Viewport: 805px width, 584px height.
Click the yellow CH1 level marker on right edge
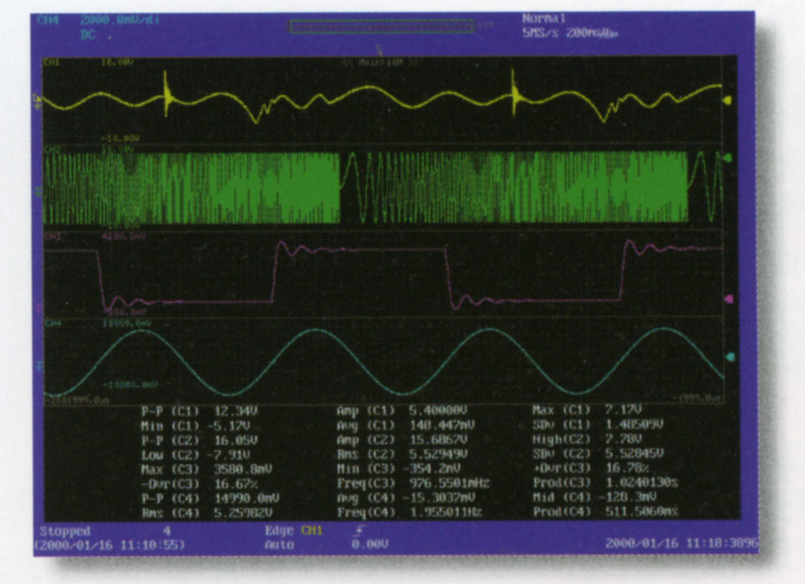click(x=728, y=100)
